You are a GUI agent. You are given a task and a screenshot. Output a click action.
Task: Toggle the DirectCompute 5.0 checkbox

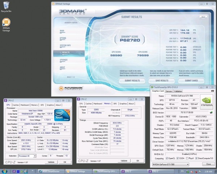(x=196, y=158)
